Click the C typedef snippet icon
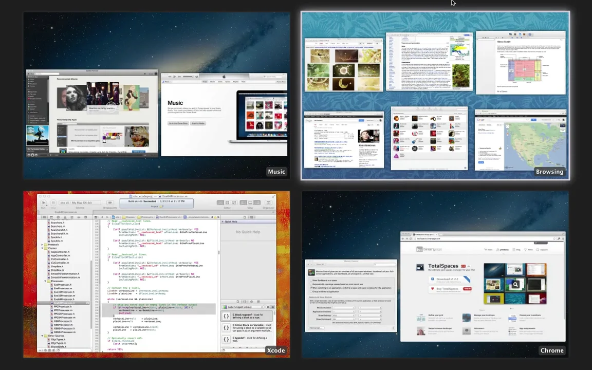Screen dimensions: 592x370 [x=226, y=339]
